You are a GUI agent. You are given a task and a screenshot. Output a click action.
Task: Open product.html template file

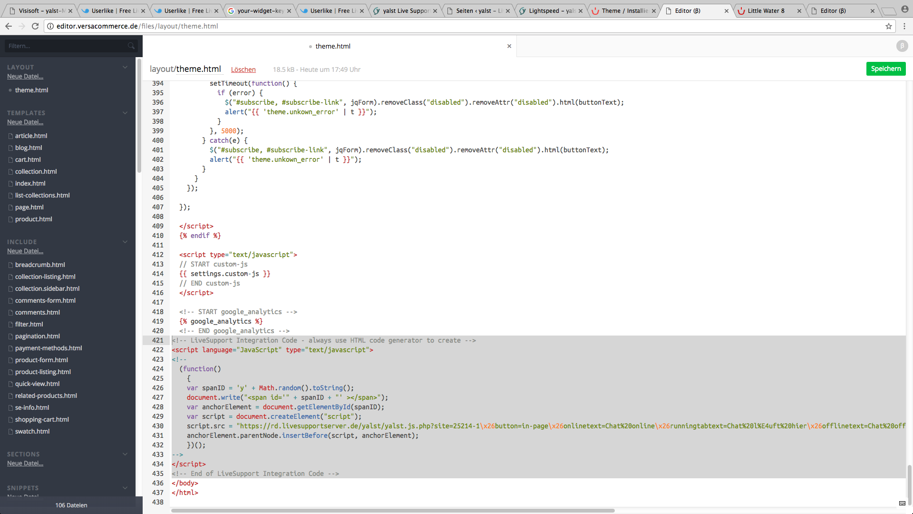[33, 219]
